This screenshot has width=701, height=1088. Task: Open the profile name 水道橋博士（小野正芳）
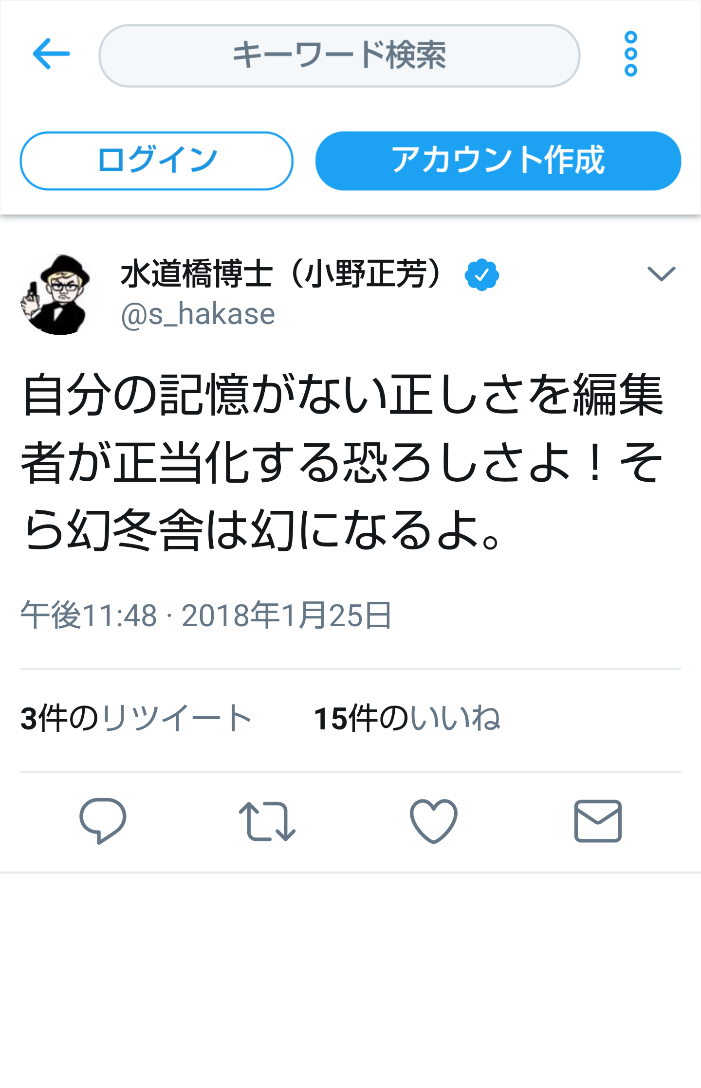click(x=283, y=274)
